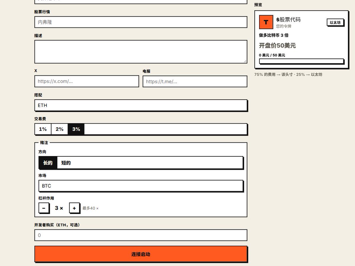
Task: Focus the 开发者购买 ETH amount field
Action: pos(141,235)
